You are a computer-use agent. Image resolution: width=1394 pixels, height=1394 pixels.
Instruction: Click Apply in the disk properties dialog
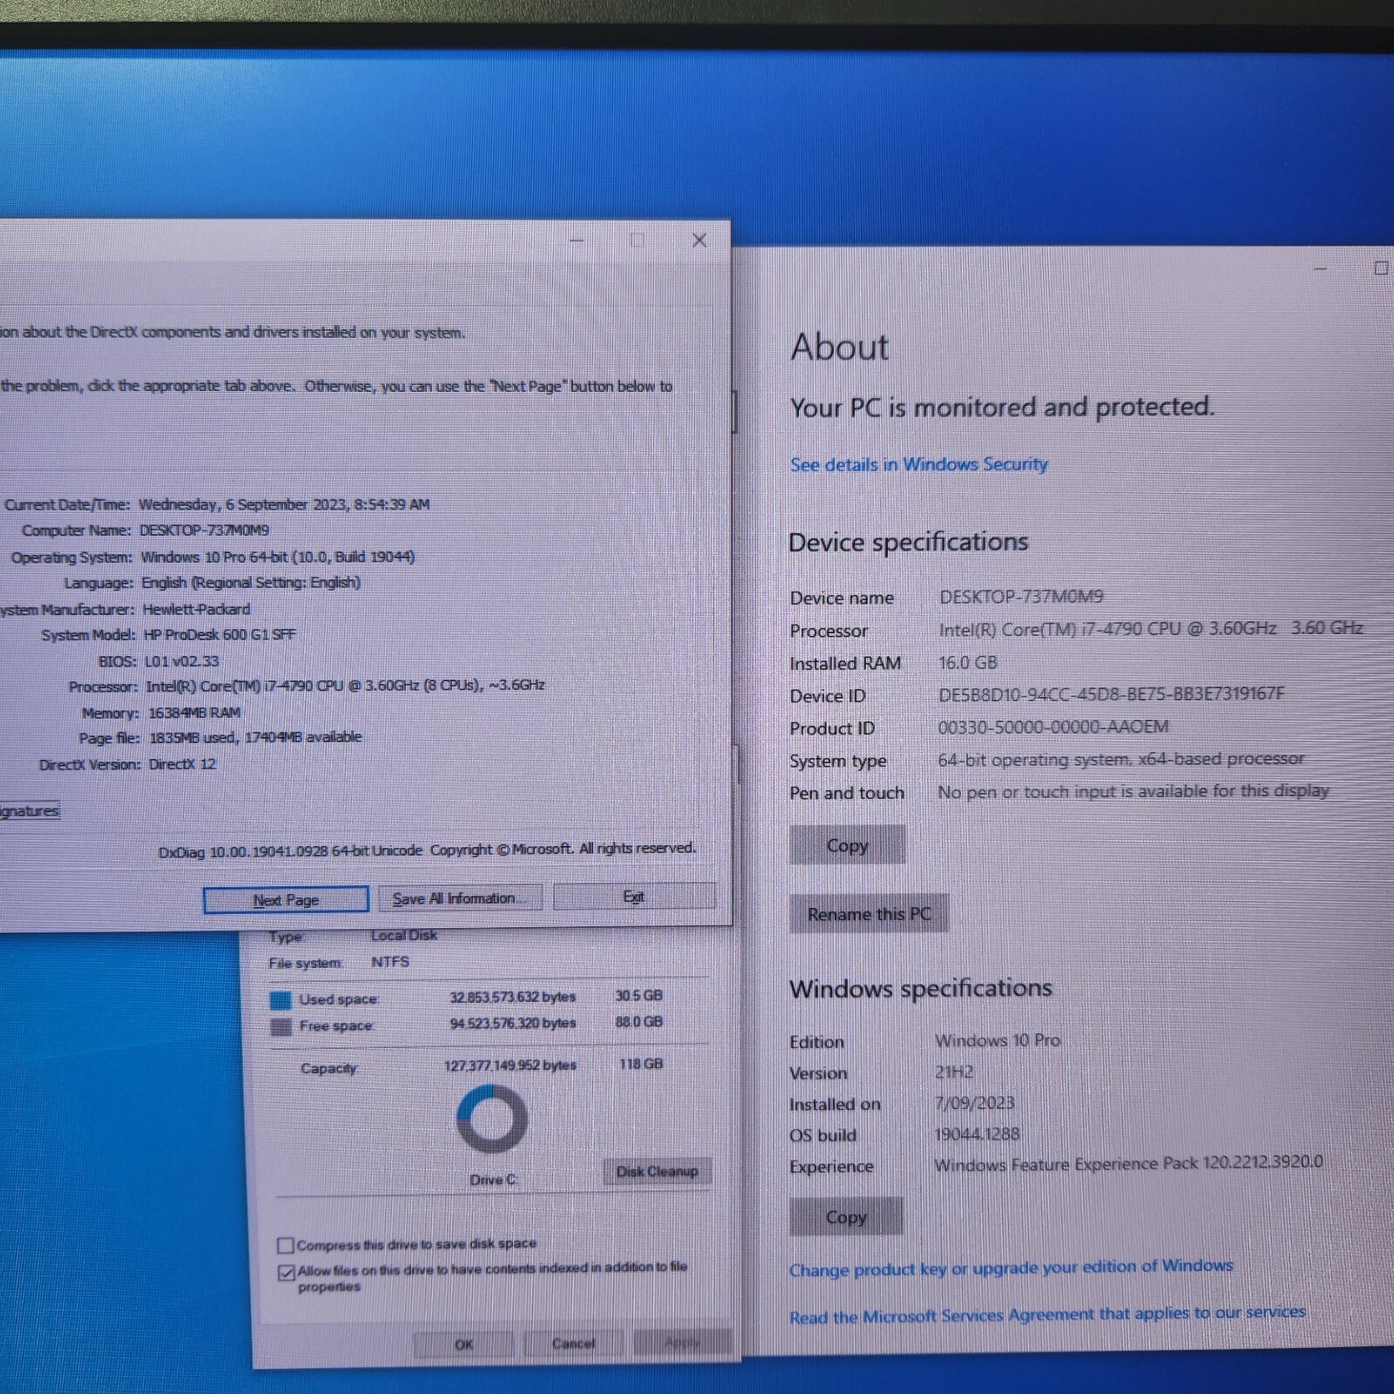coord(683,1343)
